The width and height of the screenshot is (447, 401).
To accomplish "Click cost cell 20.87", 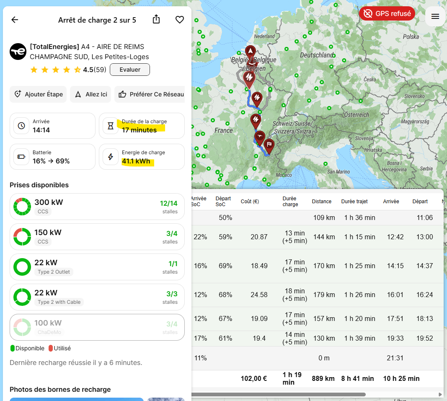I will coord(259,237).
